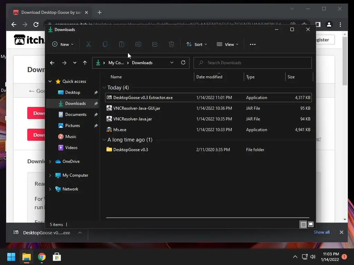Click the Cut scissors icon
This screenshot has height=265, width=354.
[88, 45]
